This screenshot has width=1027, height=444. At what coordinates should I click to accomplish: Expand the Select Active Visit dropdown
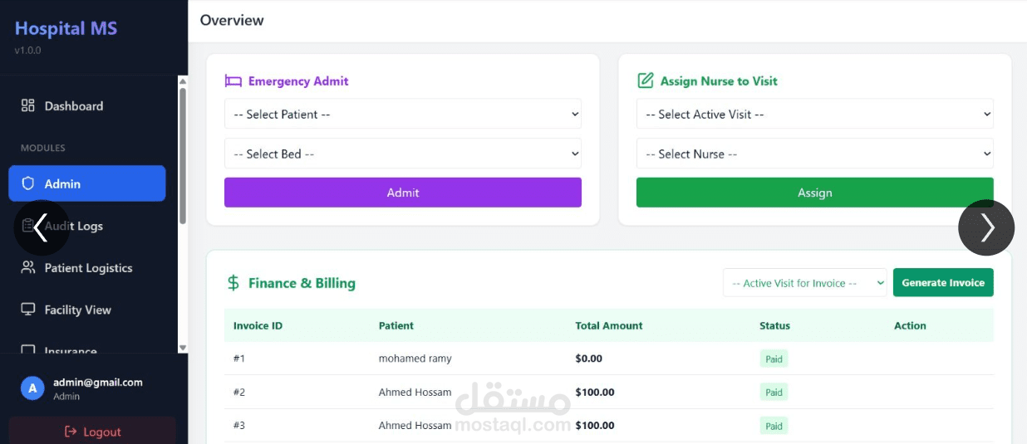coord(814,115)
